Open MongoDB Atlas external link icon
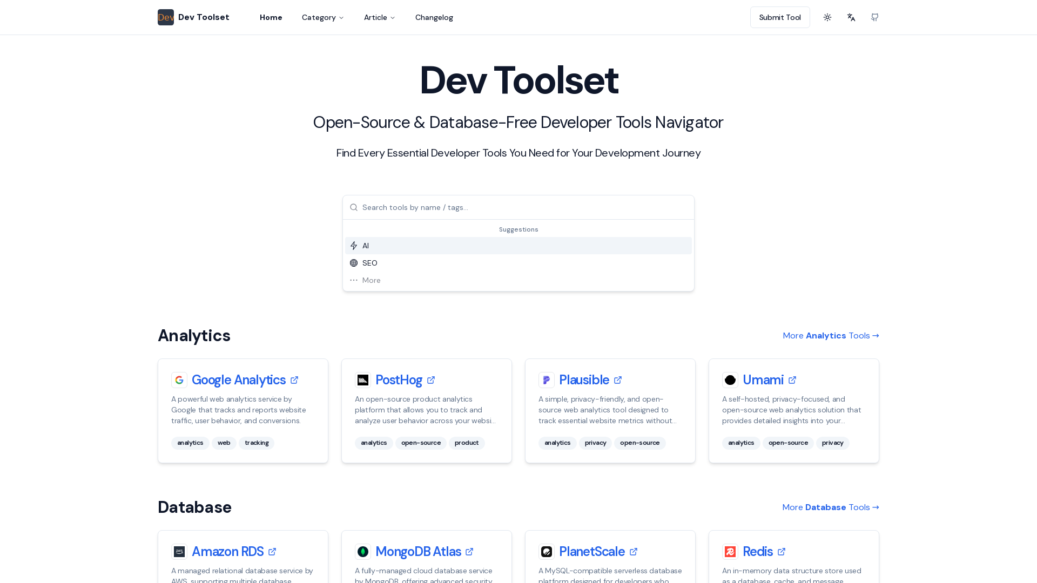 [469, 552]
